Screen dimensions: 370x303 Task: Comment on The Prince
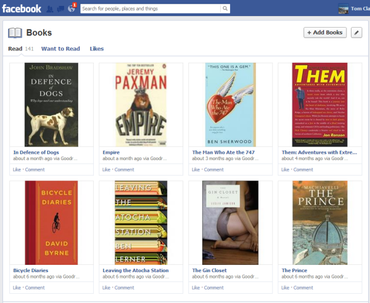point(303,288)
